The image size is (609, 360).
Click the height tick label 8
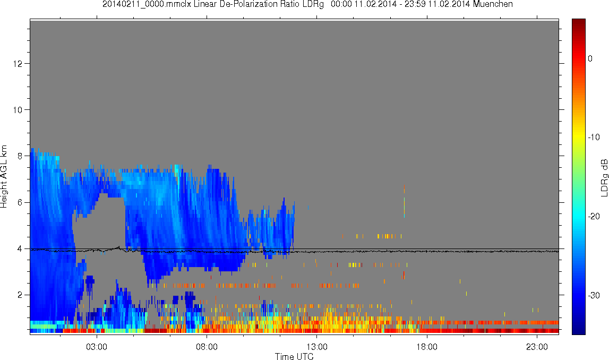click(20, 156)
